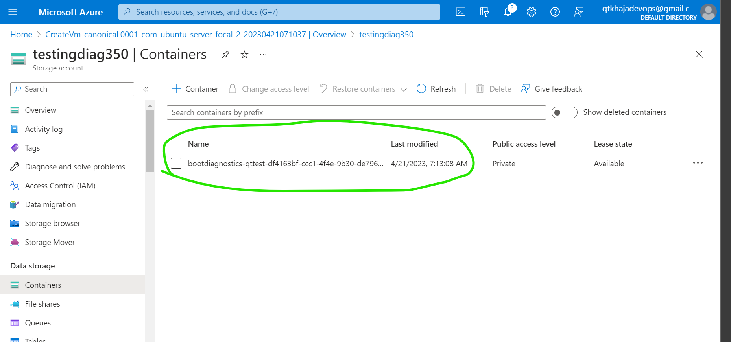Pin testingdiag350 to the dashboard
The height and width of the screenshot is (342, 731).
[x=225, y=54]
